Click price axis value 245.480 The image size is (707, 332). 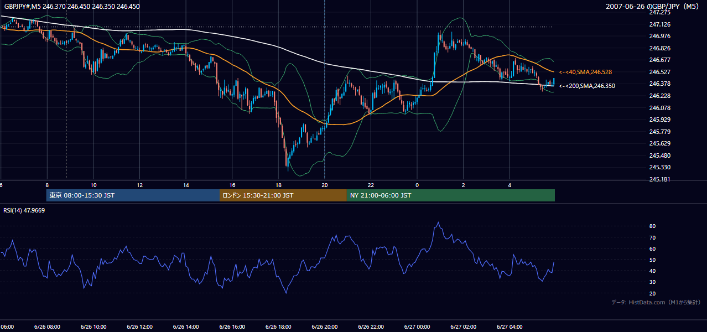tap(659, 155)
